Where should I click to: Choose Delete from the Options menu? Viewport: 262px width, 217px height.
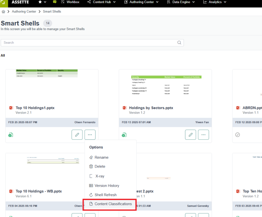(97, 166)
